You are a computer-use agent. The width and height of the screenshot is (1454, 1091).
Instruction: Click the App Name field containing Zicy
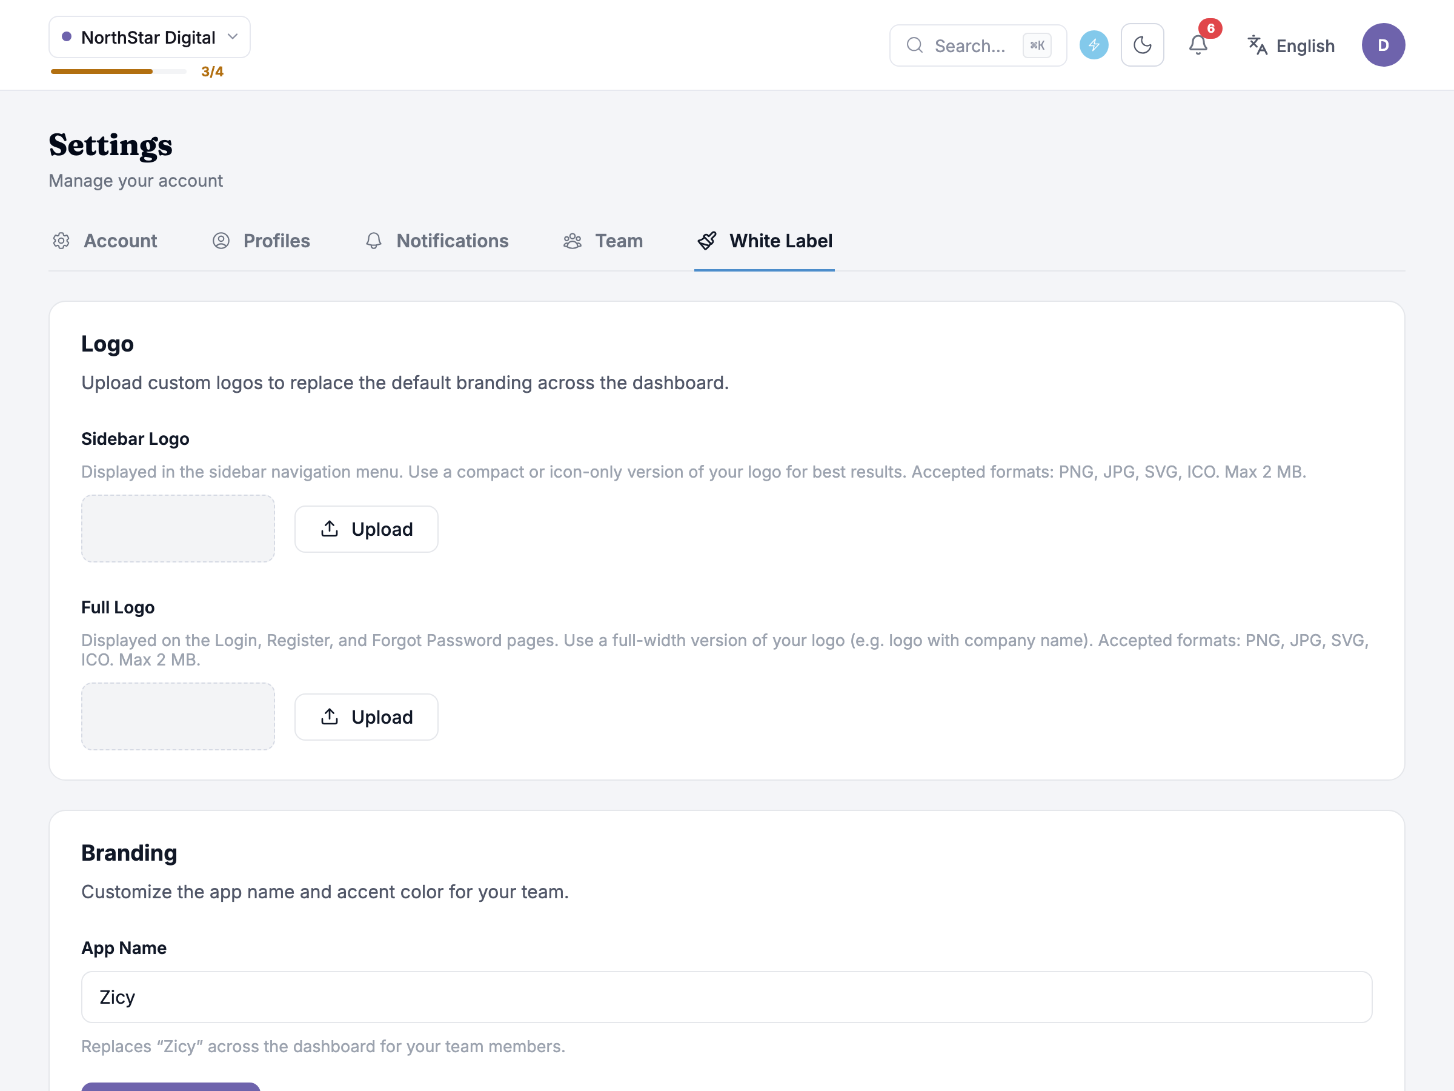point(727,998)
